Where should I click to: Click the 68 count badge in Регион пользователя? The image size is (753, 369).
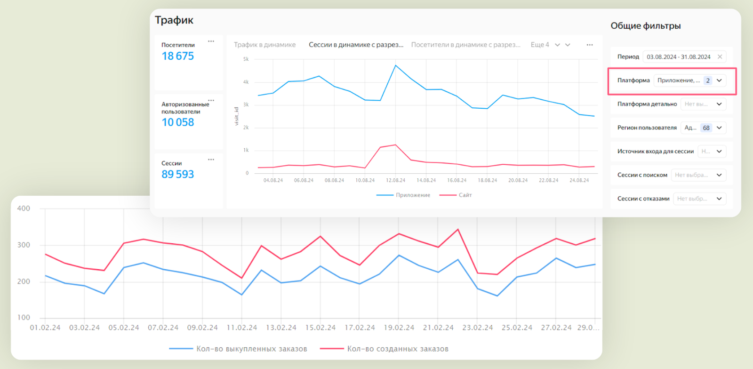click(706, 128)
